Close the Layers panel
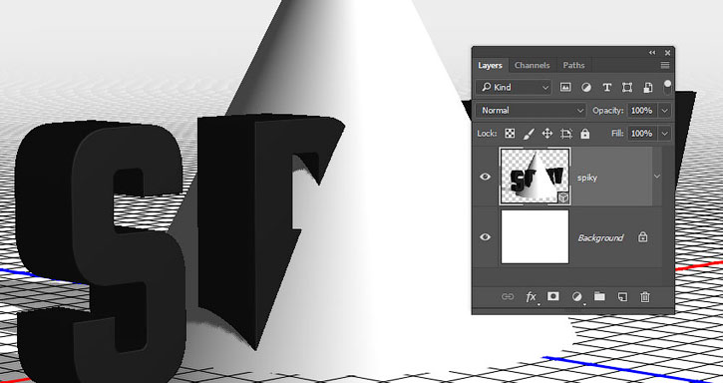 coord(667,53)
